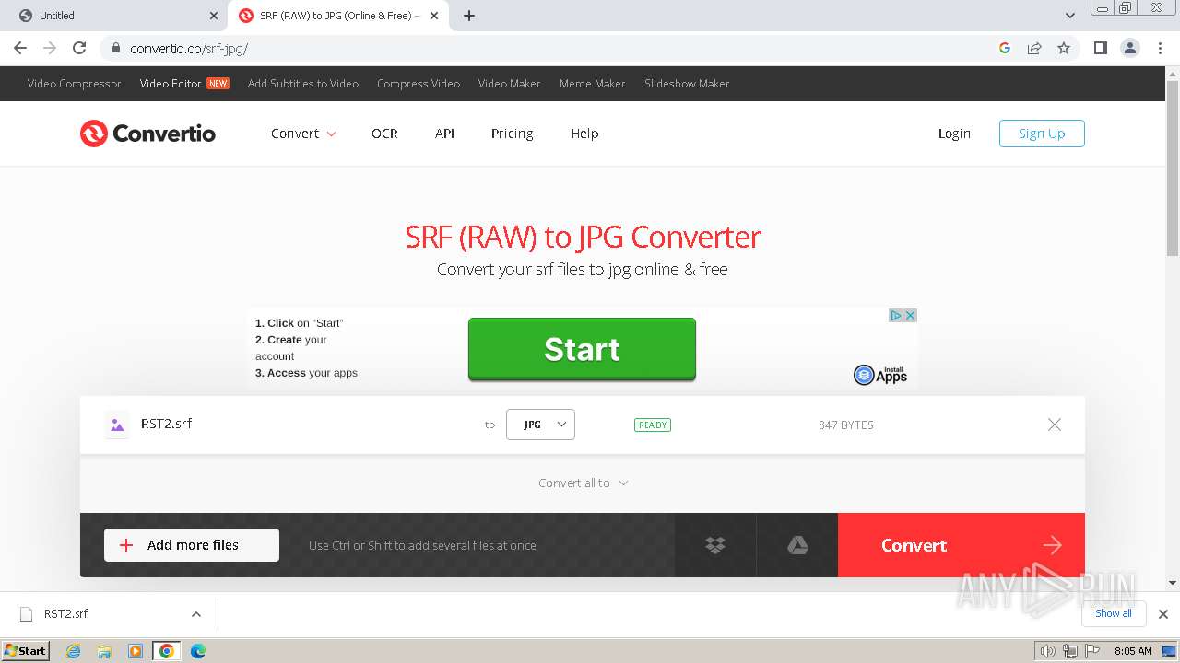Viewport: 1180px width, 663px height.
Task: Bookmark this tab with the star
Action: tap(1064, 48)
